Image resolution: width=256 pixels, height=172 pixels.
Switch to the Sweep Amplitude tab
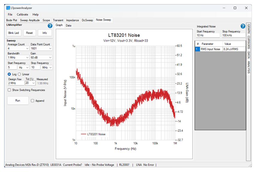tap(30, 20)
